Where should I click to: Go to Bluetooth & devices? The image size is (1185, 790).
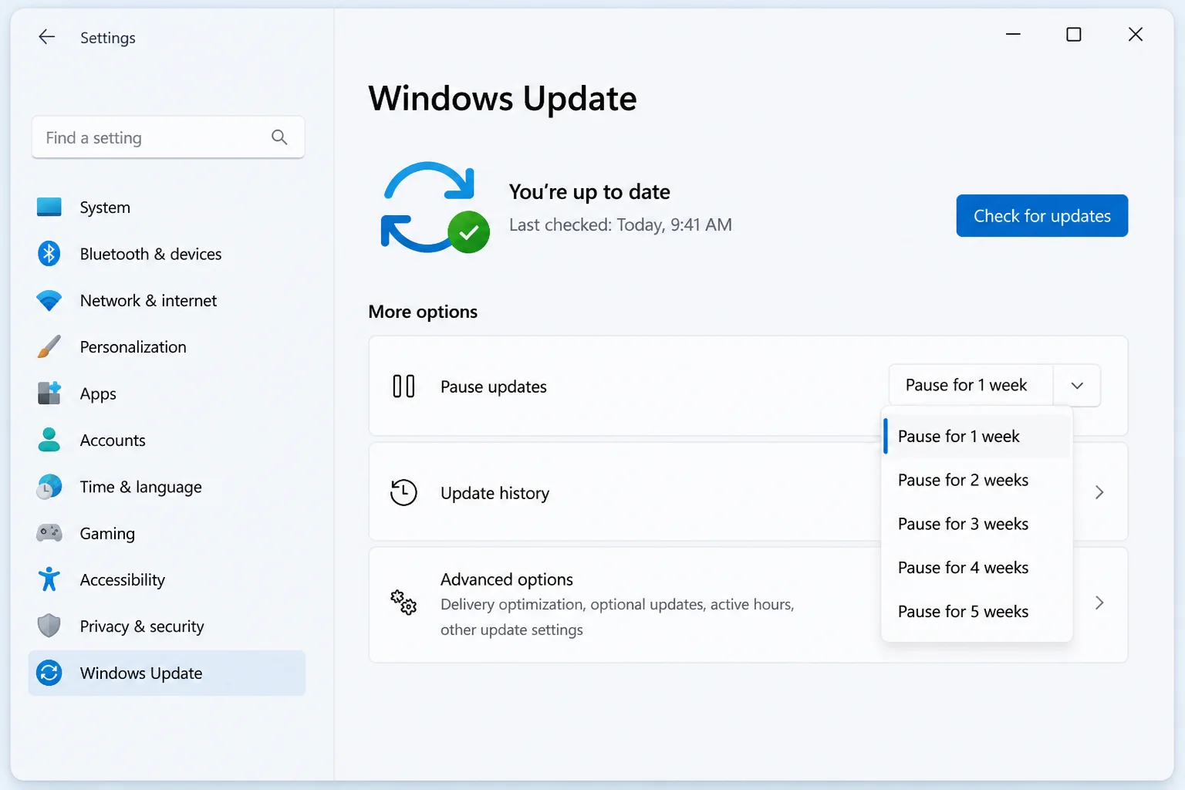click(x=167, y=254)
